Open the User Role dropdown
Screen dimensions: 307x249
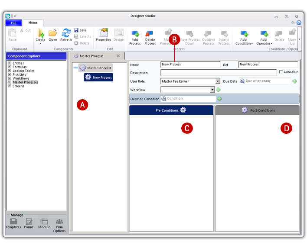218,81
